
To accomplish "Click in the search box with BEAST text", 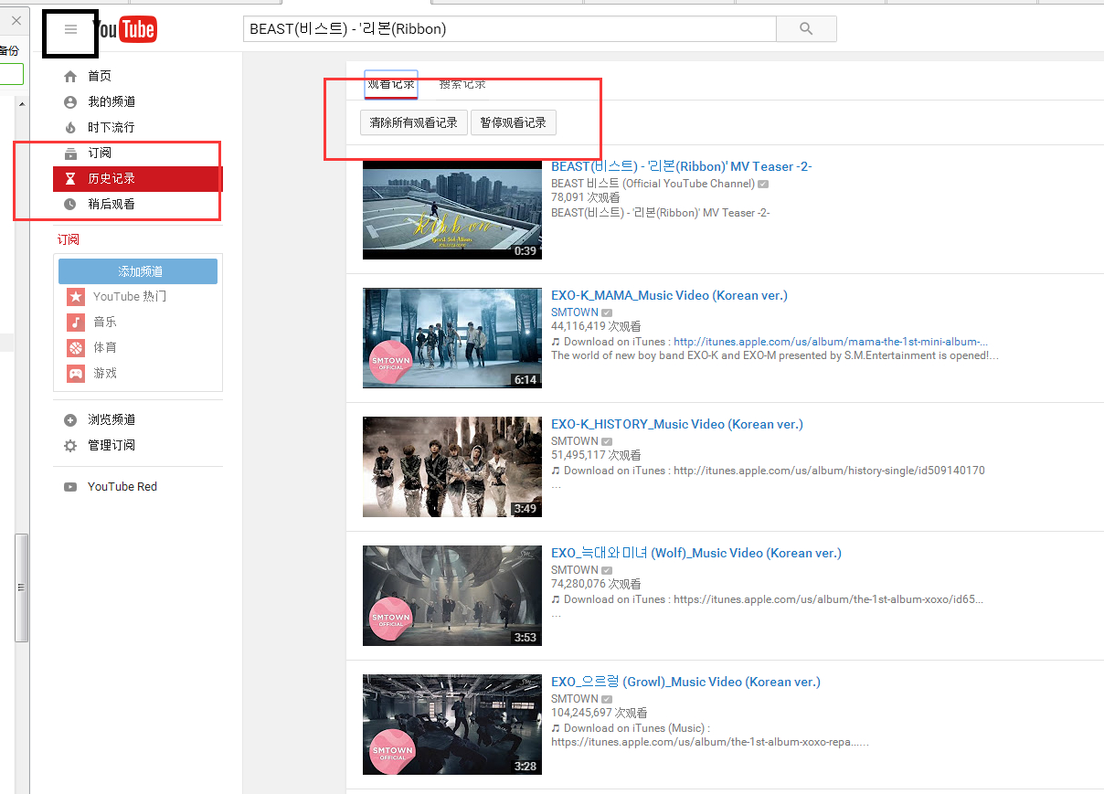I will pyautogui.click(x=509, y=29).
